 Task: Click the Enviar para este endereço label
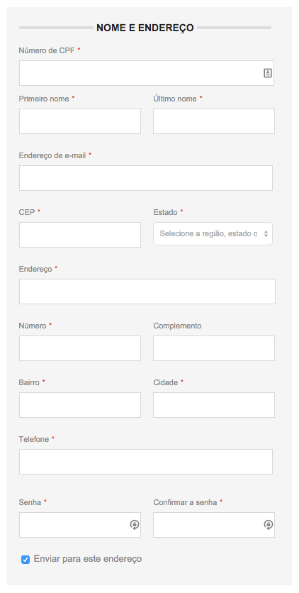(x=88, y=559)
